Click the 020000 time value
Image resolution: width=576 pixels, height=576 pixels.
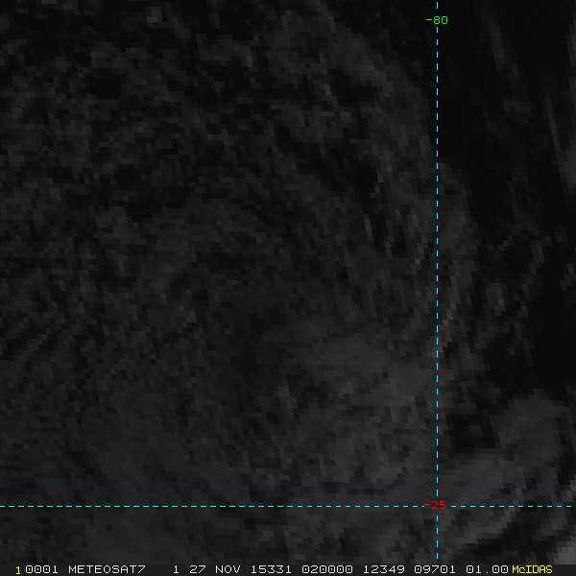pos(327,569)
